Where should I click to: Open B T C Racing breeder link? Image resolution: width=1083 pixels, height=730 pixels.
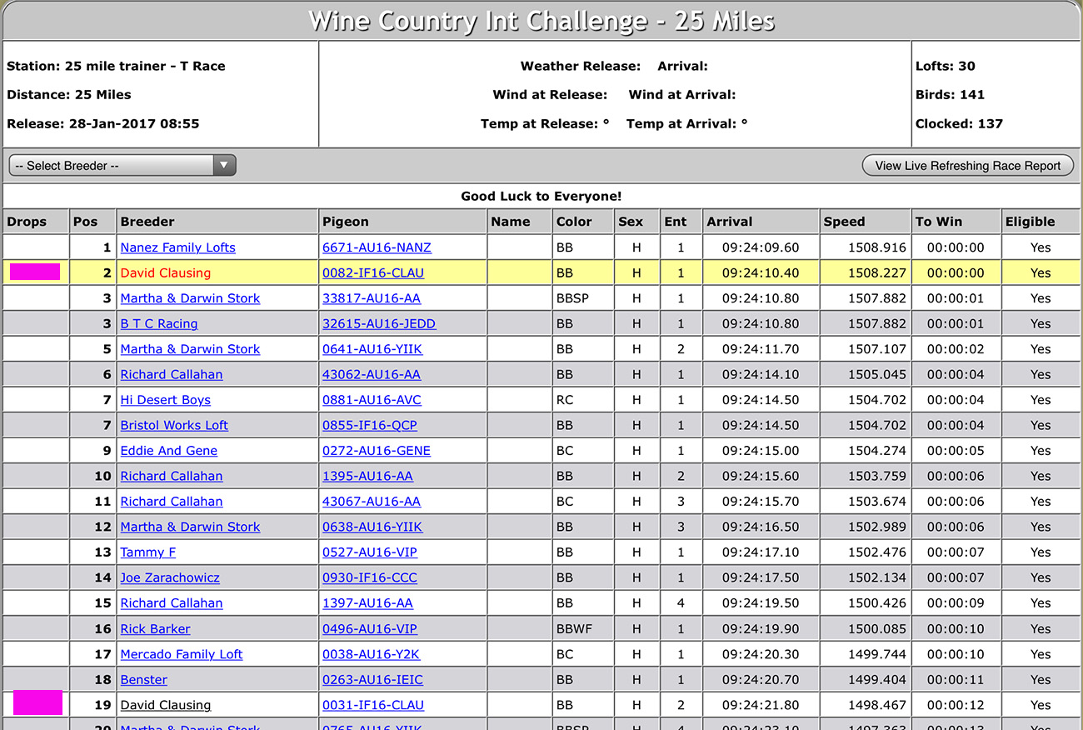click(x=159, y=323)
